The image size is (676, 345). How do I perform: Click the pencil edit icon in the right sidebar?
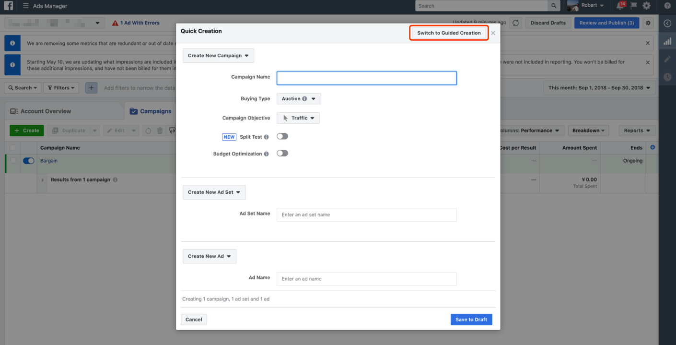(x=667, y=59)
